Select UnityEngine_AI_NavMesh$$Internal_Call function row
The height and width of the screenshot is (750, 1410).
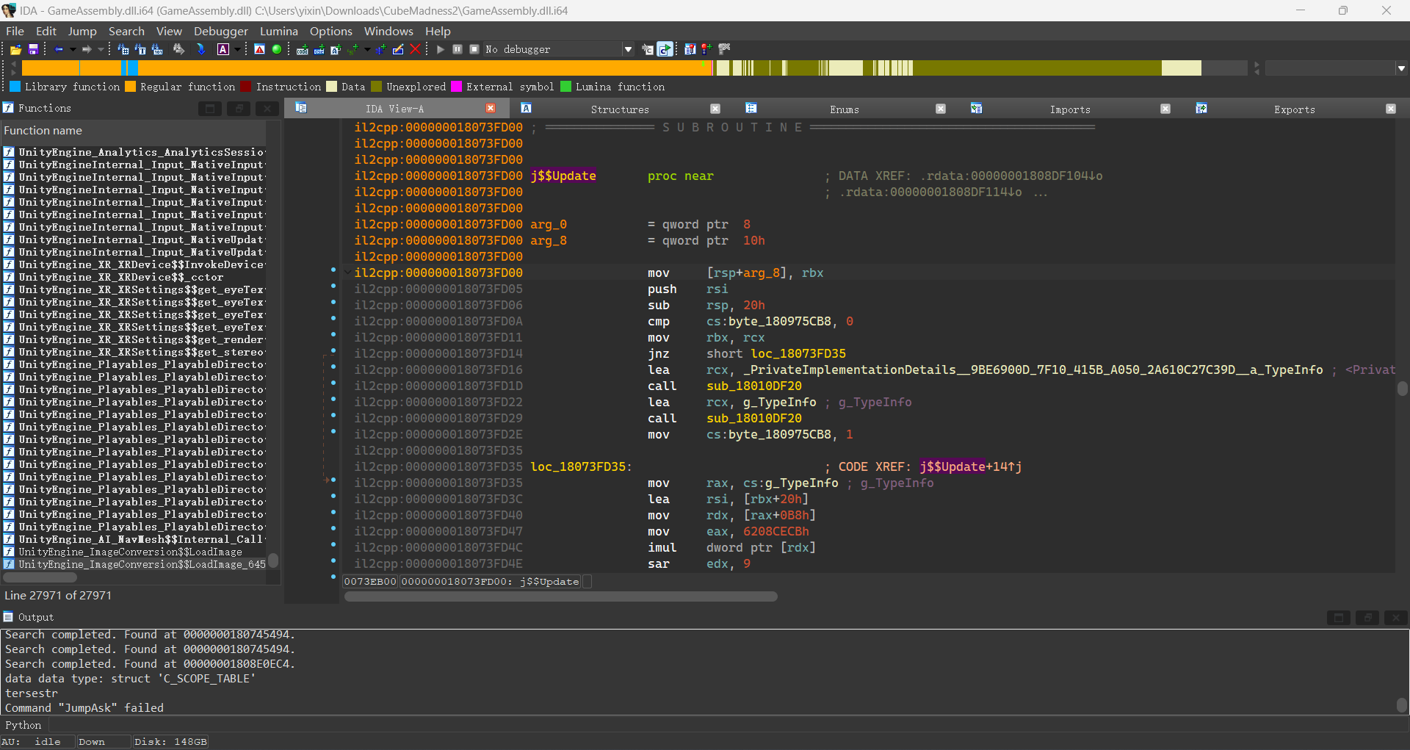pyautogui.click(x=134, y=539)
